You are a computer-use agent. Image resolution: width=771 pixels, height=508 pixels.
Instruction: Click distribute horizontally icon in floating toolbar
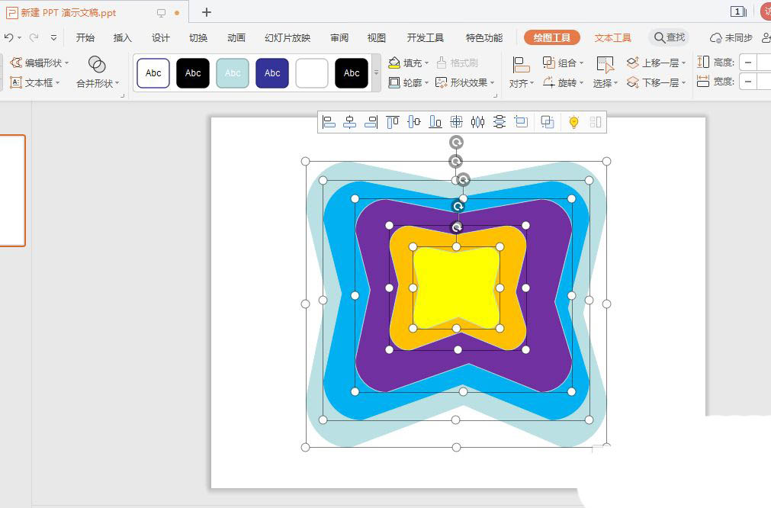pos(477,122)
